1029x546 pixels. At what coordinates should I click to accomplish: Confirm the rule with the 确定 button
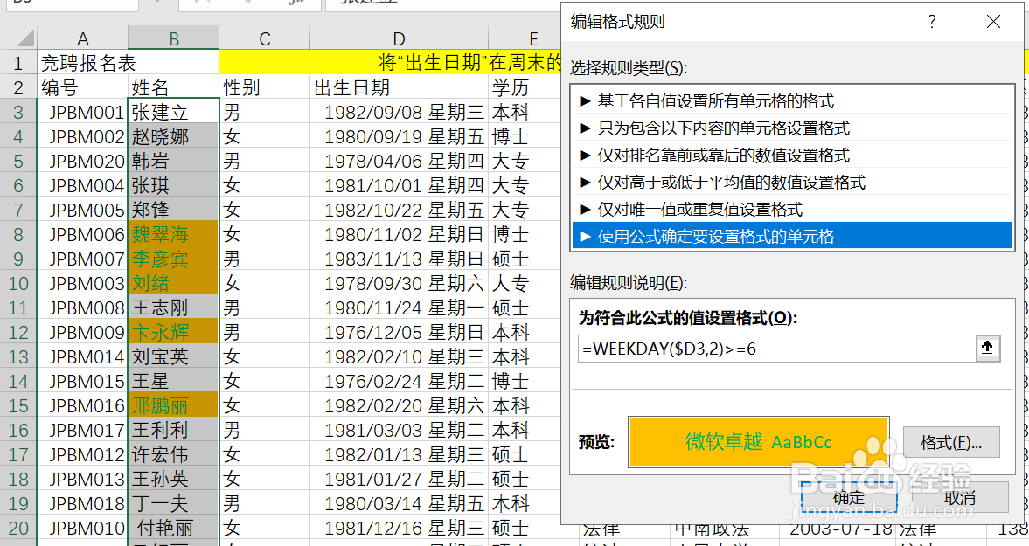click(x=847, y=498)
